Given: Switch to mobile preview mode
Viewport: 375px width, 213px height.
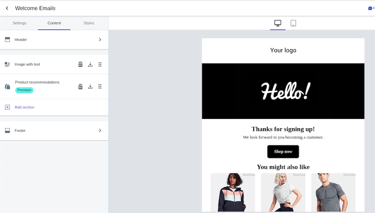Looking at the screenshot, I should (293, 23).
